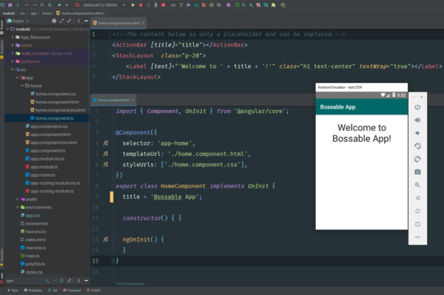Click the red Debug bug icon
This screenshot has width=444, height=295.
pyautogui.click(x=141, y=5)
